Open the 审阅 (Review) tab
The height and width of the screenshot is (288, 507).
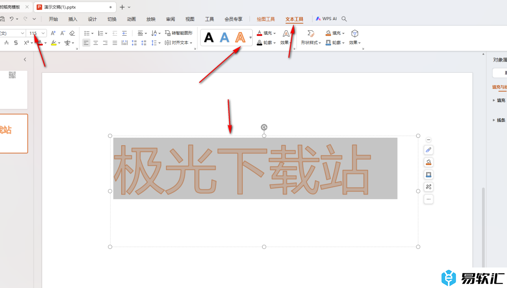[171, 19]
